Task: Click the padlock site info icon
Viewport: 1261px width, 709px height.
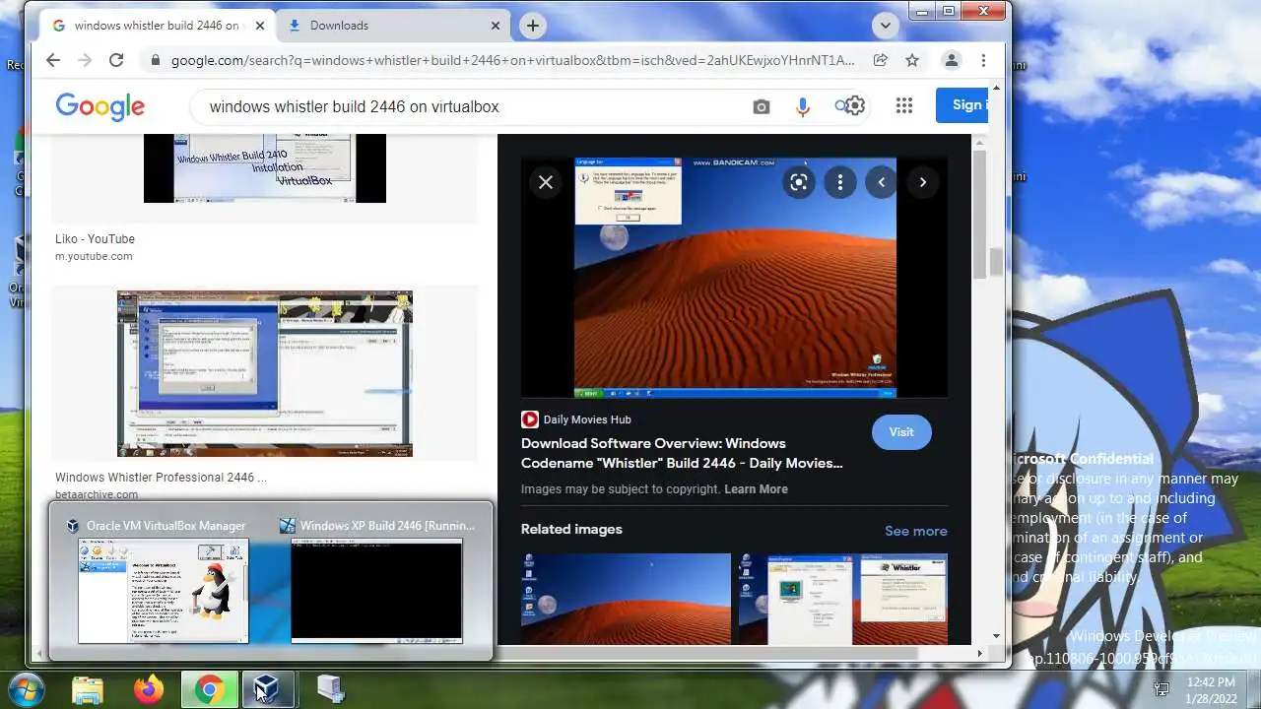Action: [x=155, y=60]
